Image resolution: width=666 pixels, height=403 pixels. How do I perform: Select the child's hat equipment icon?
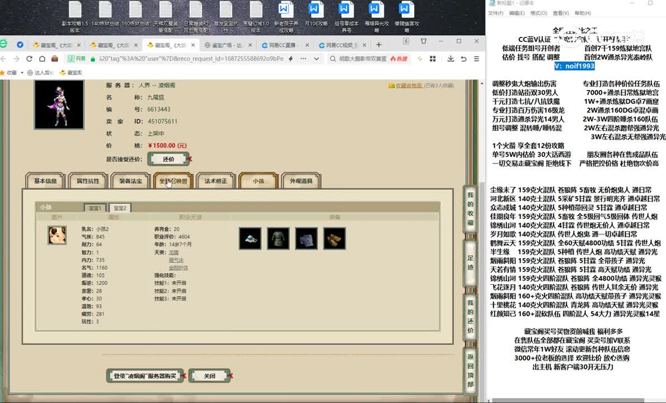tap(250, 238)
